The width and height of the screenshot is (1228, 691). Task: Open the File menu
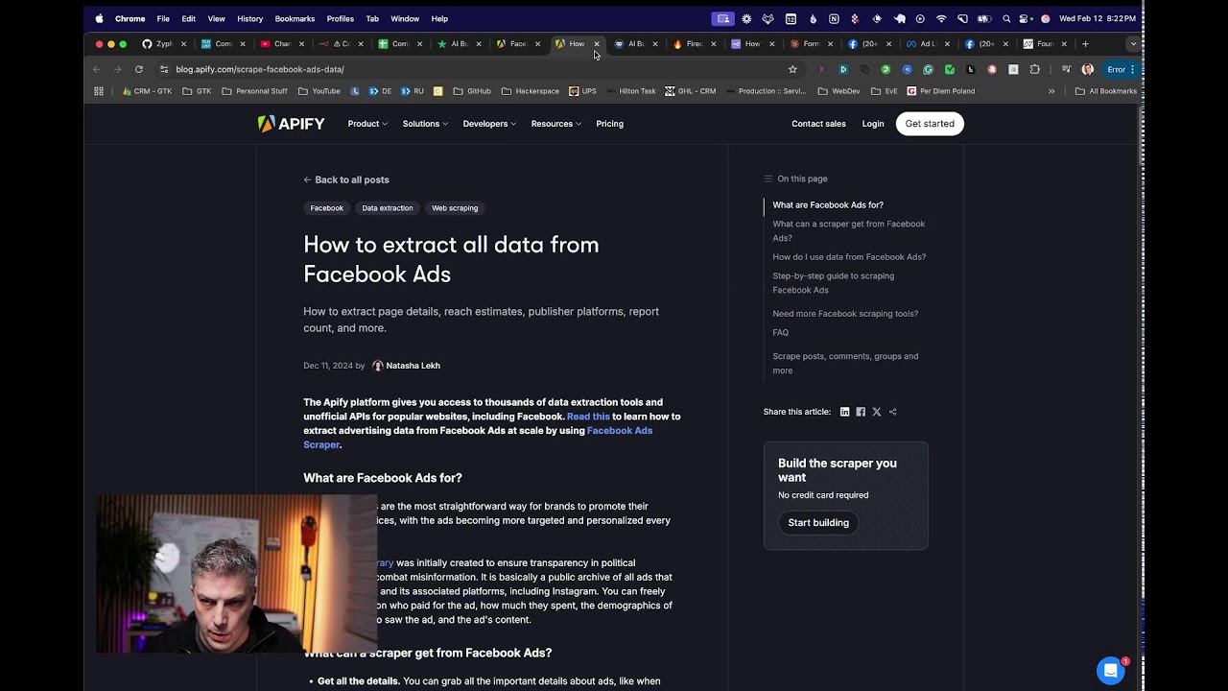pyautogui.click(x=163, y=18)
